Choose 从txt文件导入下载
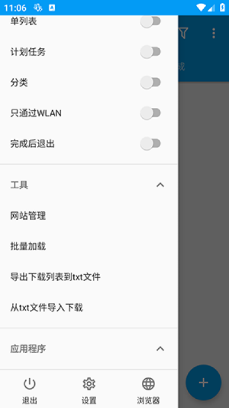This screenshot has width=229, height=408. [x=89, y=308]
